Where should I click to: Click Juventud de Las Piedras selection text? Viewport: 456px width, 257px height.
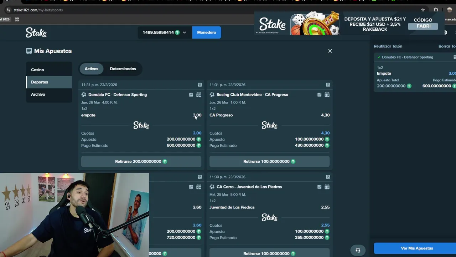click(x=232, y=207)
